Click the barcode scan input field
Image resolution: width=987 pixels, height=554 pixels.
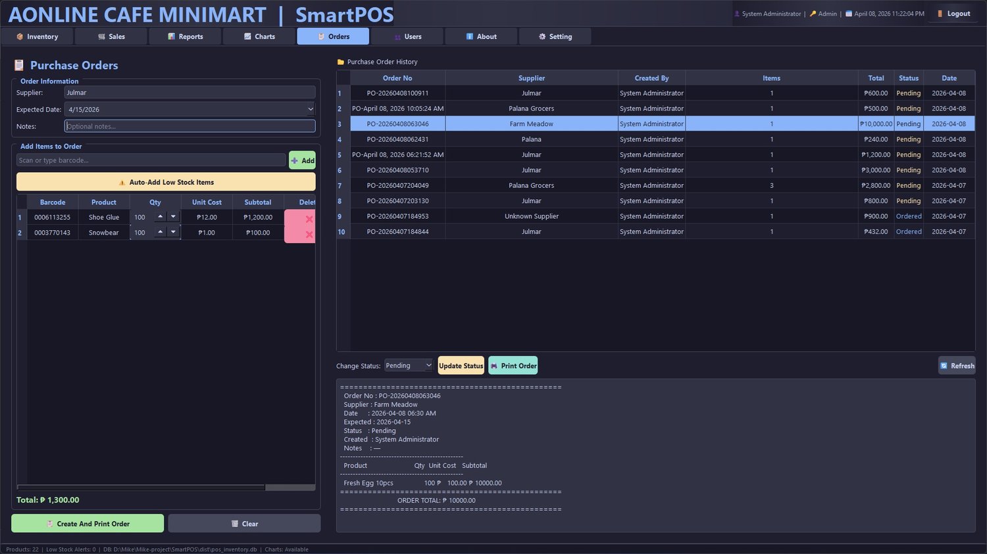pyautogui.click(x=151, y=160)
